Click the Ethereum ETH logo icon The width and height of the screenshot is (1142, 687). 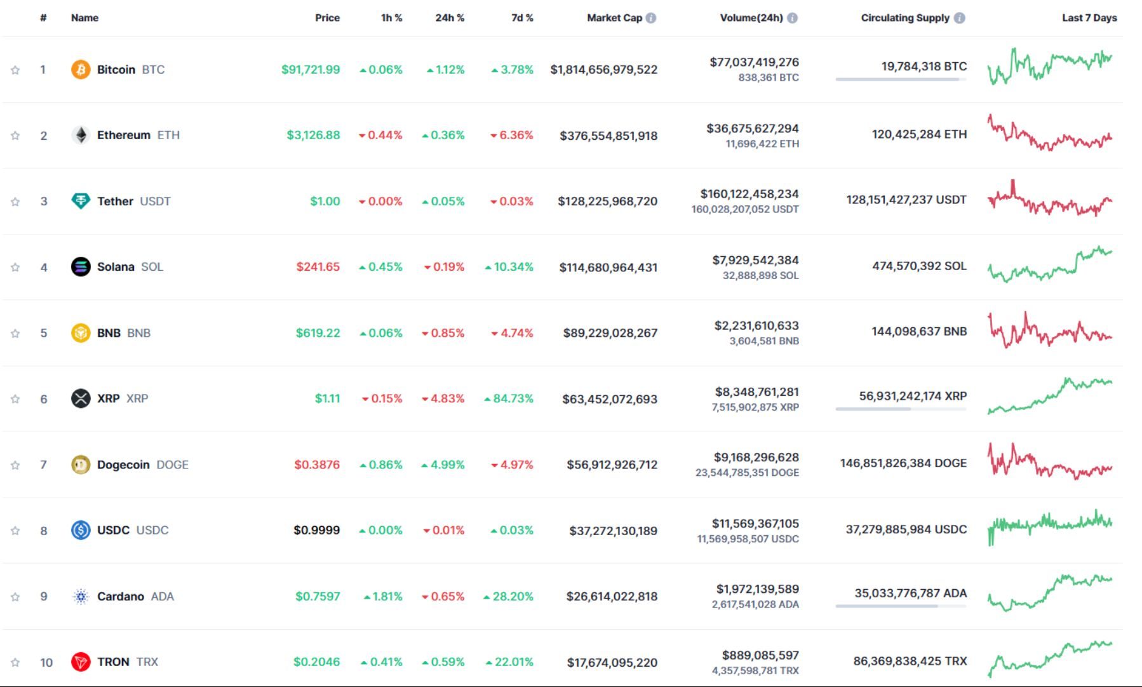click(x=80, y=135)
